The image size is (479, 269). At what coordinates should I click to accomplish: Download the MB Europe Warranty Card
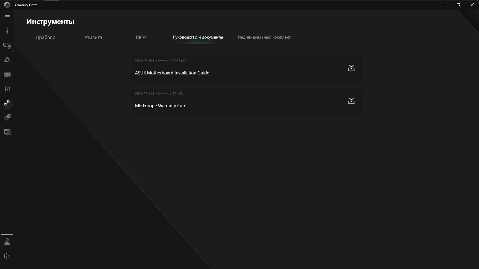pyautogui.click(x=351, y=101)
